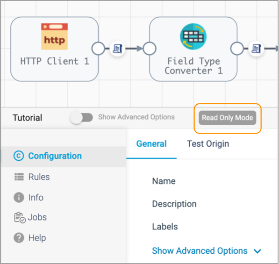Click the Configuration circled C icon
The image size is (279, 264).
pos(19,156)
